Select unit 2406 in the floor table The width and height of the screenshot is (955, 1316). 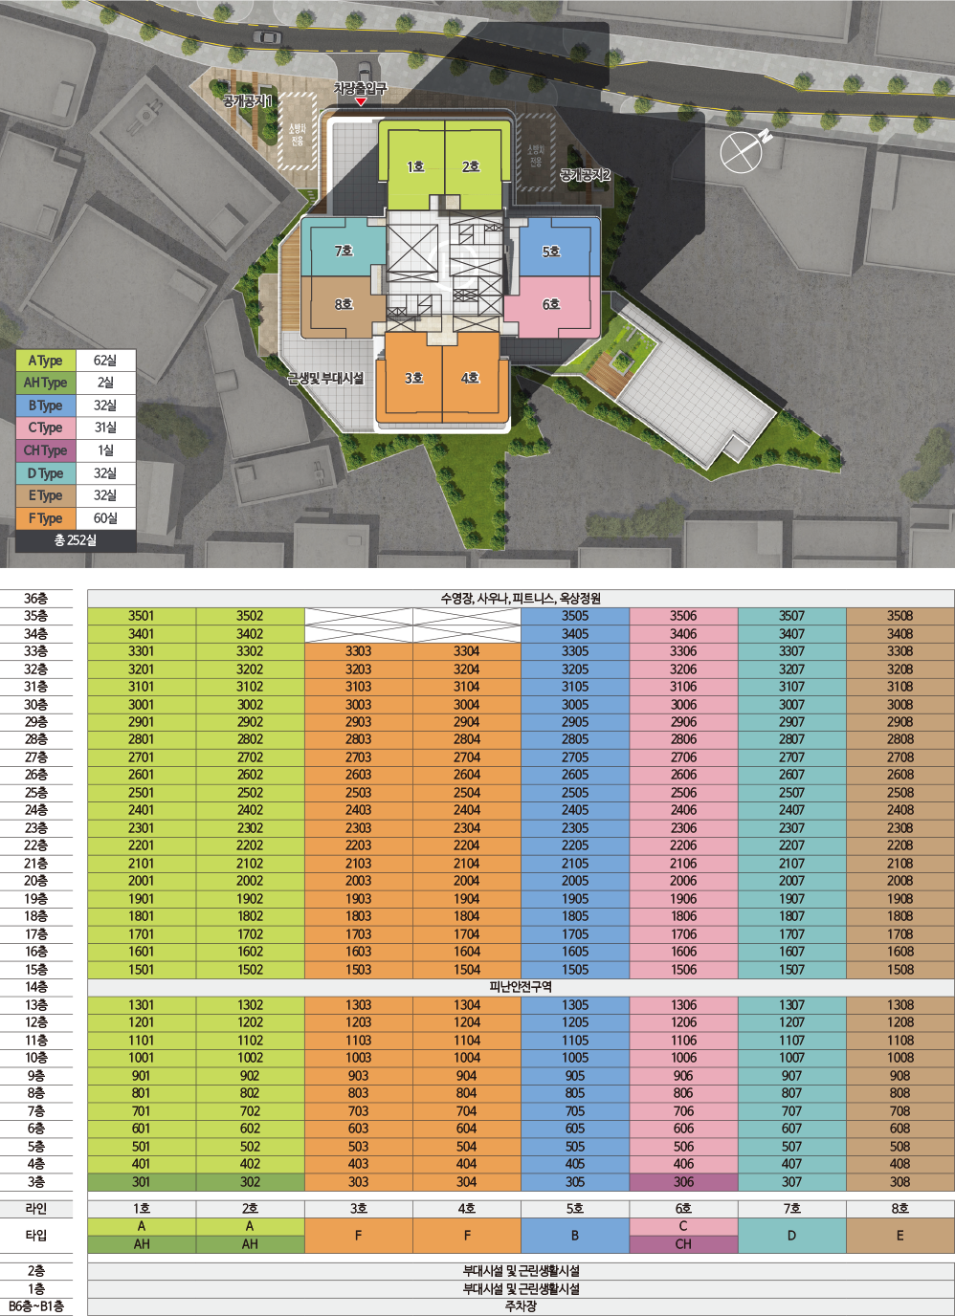pos(683,810)
